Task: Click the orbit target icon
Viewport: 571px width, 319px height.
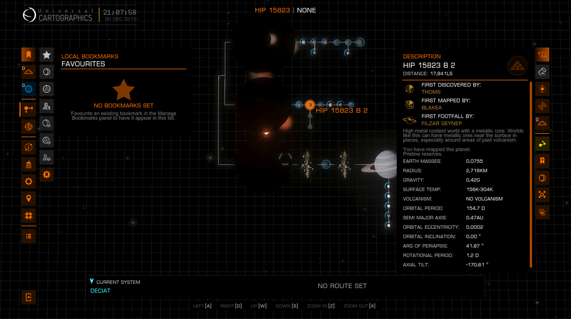Action: pos(542,89)
